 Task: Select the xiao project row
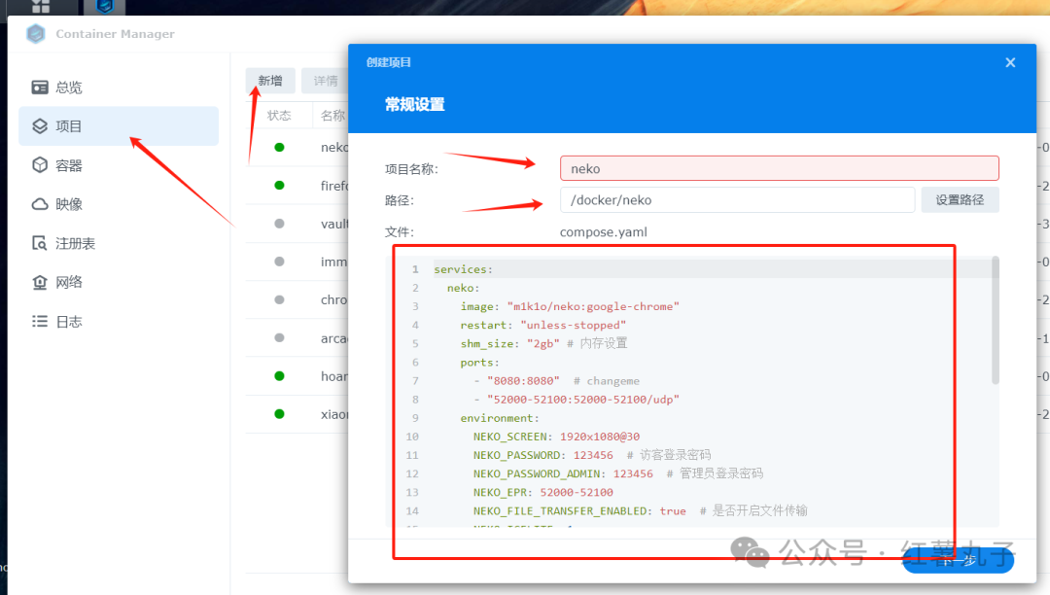pyautogui.click(x=297, y=414)
